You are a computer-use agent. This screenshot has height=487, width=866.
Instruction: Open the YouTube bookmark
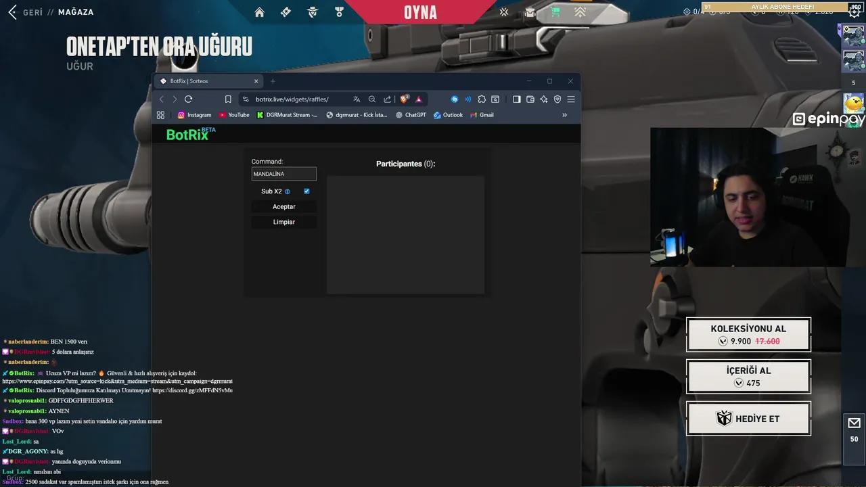pyautogui.click(x=234, y=115)
